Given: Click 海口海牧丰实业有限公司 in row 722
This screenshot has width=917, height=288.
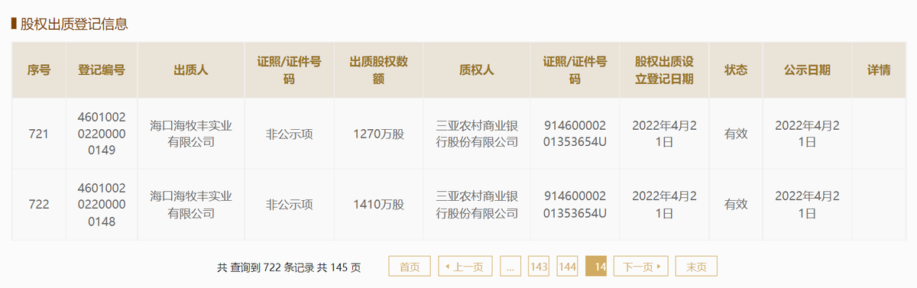Looking at the screenshot, I should (191, 204).
